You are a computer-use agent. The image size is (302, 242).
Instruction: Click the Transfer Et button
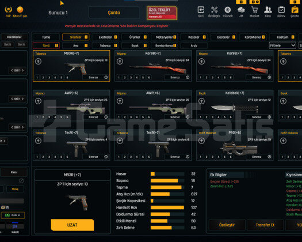[265, 225]
